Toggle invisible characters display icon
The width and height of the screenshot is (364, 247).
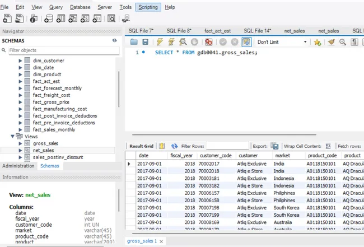(x=353, y=42)
